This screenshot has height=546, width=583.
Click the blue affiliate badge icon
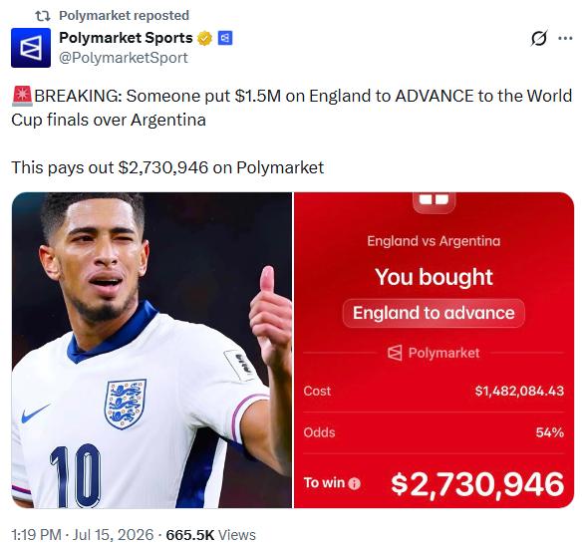[x=225, y=38]
